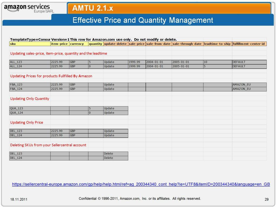
Task: Click the QUA_124 sku cell
Action: 30,113
